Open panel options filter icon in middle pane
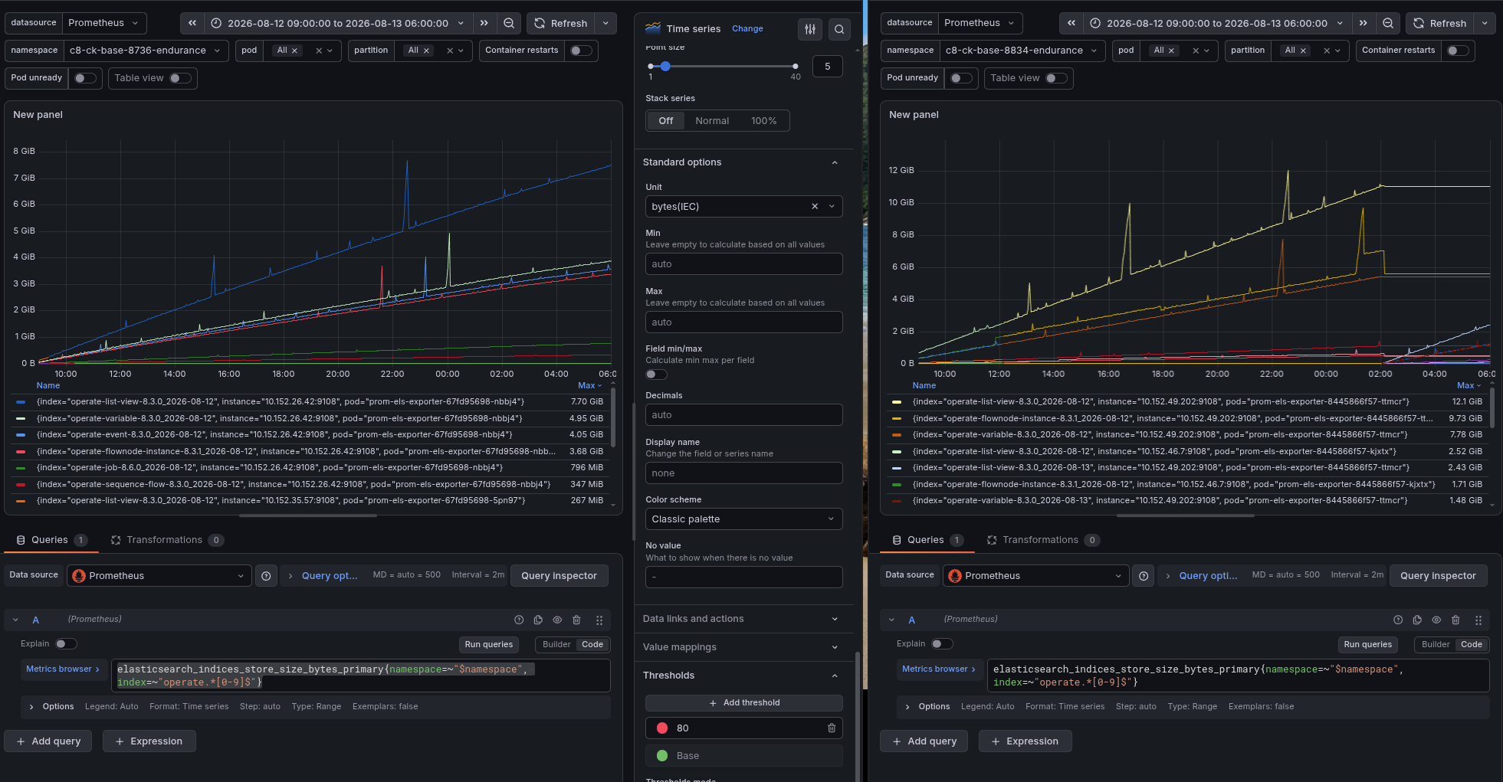The image size is (1503, 782). [x=810, y=29]
